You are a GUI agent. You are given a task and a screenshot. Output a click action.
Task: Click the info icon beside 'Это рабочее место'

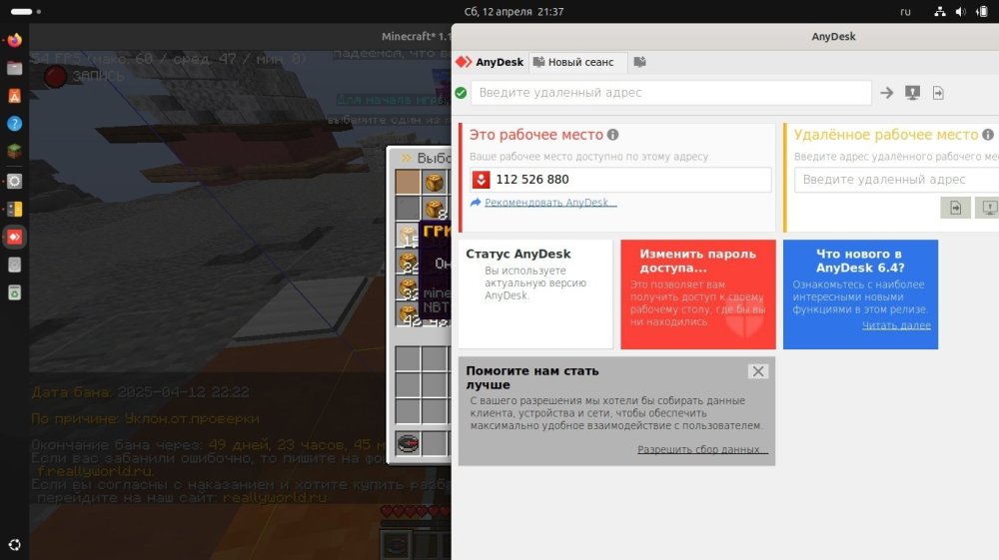click(x=613, y=135)
